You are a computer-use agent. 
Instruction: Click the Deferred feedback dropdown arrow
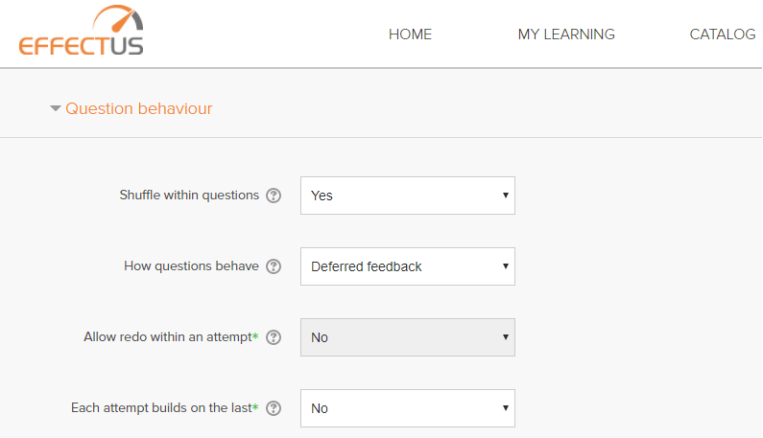[506, 265]
